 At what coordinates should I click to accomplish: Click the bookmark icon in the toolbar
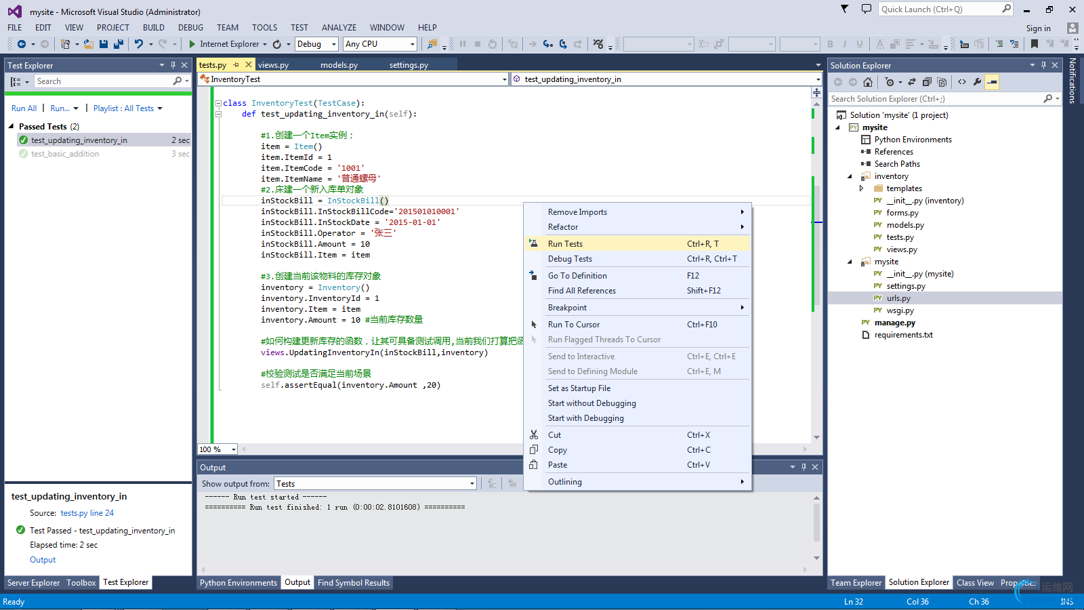point(1034,44)
